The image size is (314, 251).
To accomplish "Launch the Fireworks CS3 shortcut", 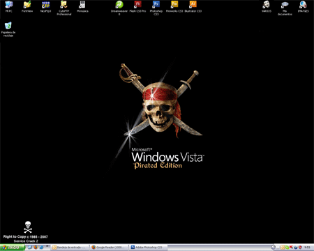I will (174, 6).
